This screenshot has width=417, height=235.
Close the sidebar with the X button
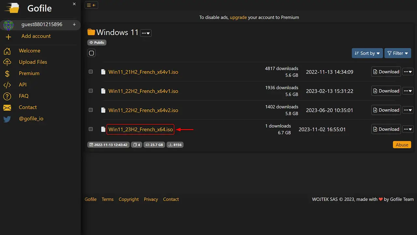74,4
